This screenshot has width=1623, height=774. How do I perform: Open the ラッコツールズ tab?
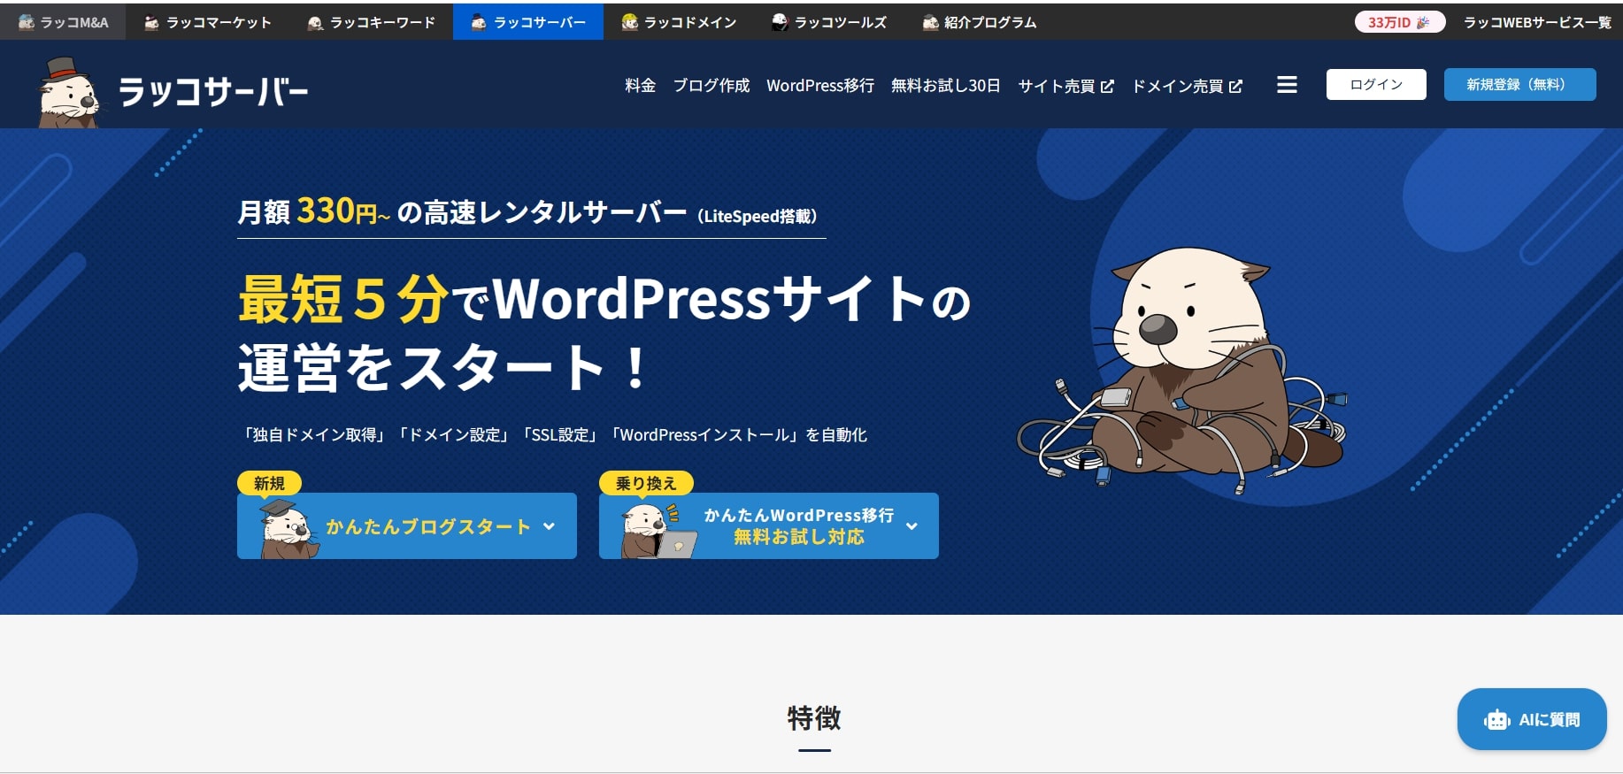point(829,22)
